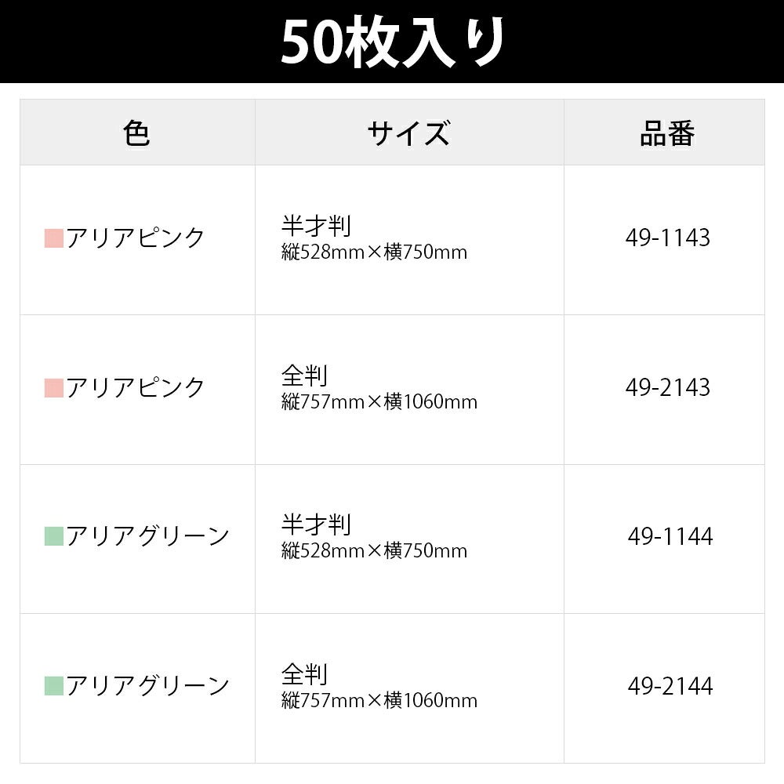Image resolution: width=784 pixels, height=784 pixels.
Task: Click product number 49-2144
Action: click(x=670, y=685)
